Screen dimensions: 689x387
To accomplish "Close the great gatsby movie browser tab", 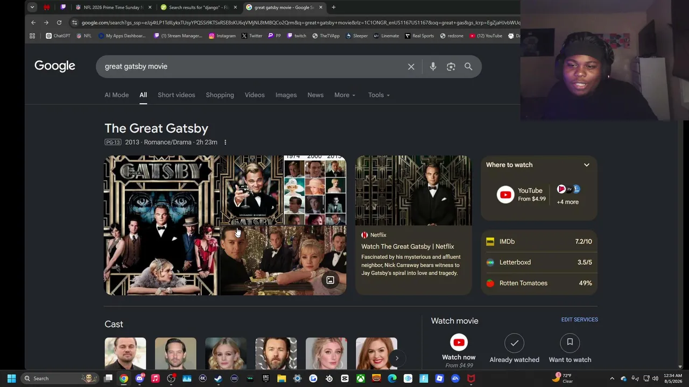I will coord(321,8).
